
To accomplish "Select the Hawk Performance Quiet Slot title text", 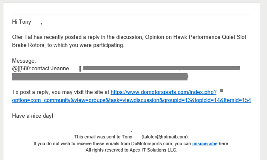I will click(x=210, y=37).
